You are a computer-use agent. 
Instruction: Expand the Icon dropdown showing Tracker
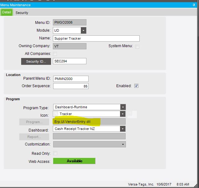123,114
